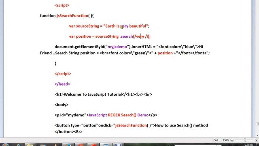
Task: Click the CAP status bar indicator
Action: [x=216, y=140]
